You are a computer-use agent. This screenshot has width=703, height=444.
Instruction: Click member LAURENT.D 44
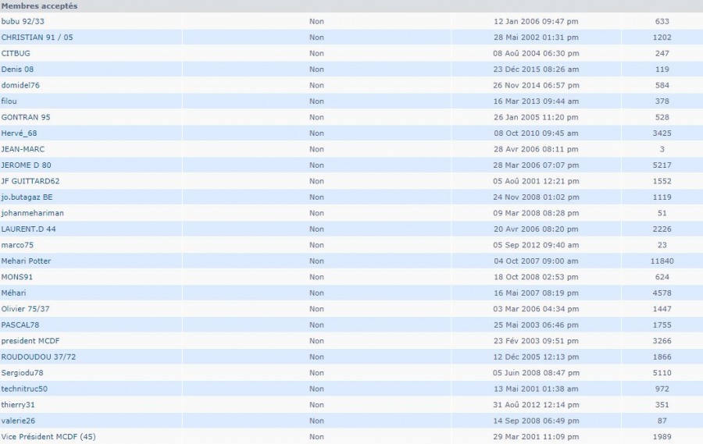click(x=28, y=229)
